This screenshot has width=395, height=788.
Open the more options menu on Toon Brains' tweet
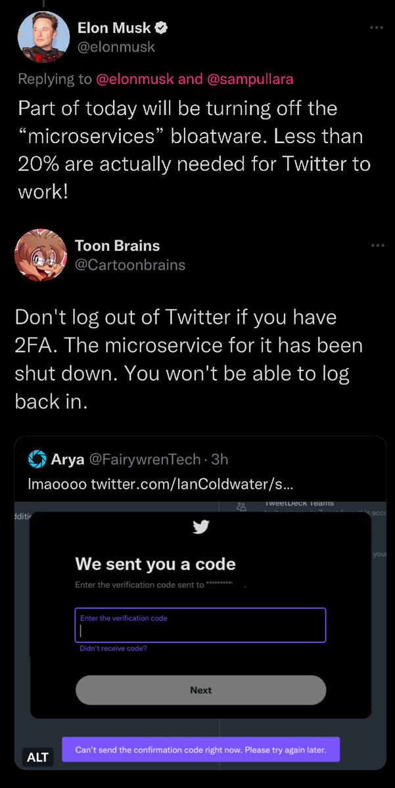pyautogui.click(x=377, y=246)
